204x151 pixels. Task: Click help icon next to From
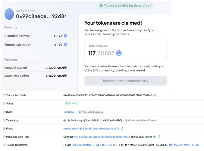coord(4,129)
